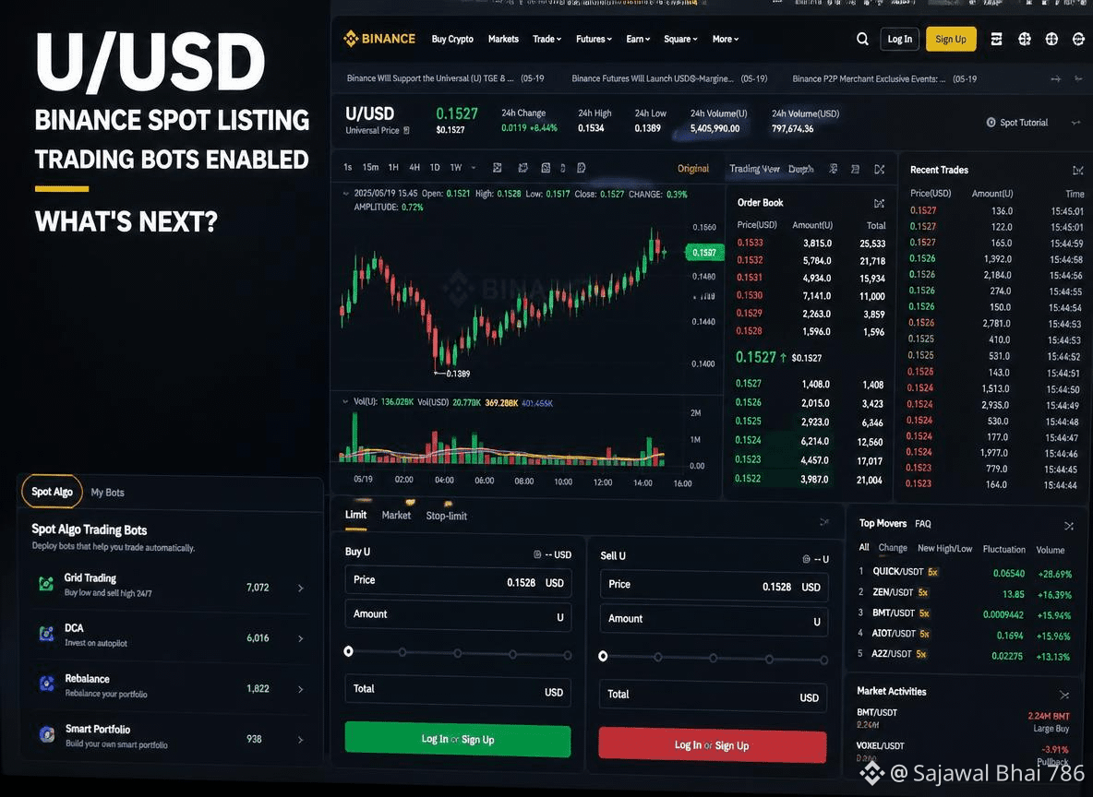
Task: Click the Buy U Price input field
Action: [458, 582]
